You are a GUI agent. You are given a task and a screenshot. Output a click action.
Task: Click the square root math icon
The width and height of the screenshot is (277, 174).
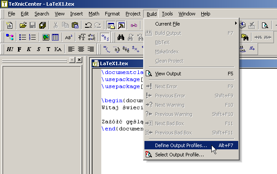82,37
